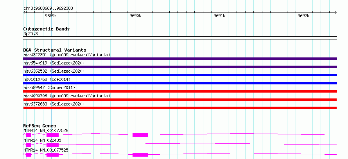Click the blue bar under nsv6362532
The height and width of the screenshot is (159, 348).
(180, 75)
